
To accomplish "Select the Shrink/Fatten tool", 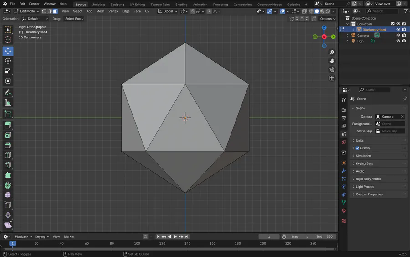I will (8, 215).
